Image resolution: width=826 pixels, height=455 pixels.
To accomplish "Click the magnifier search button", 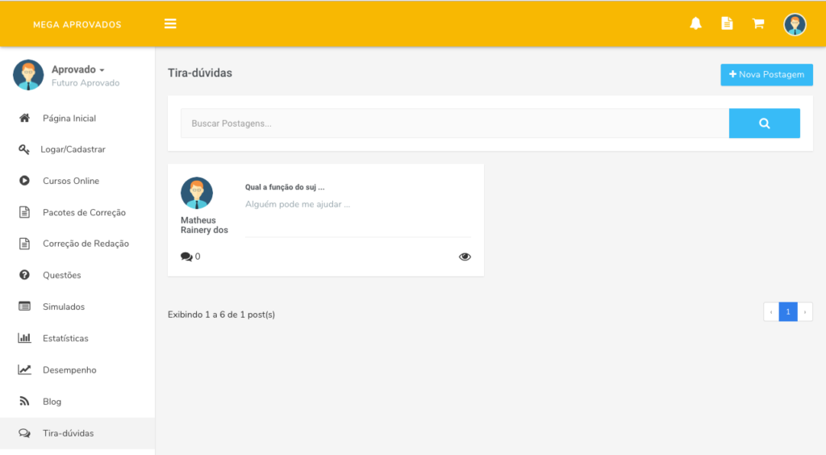I will [x=765, y=123].
